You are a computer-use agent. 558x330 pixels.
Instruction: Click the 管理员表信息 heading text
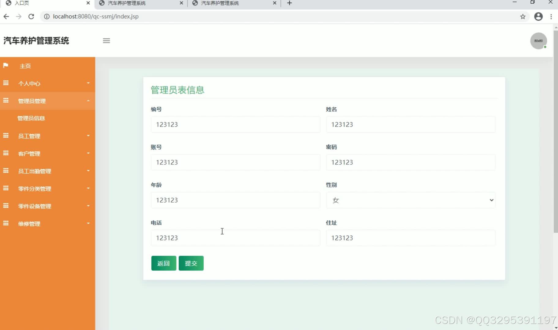[177, 90]
